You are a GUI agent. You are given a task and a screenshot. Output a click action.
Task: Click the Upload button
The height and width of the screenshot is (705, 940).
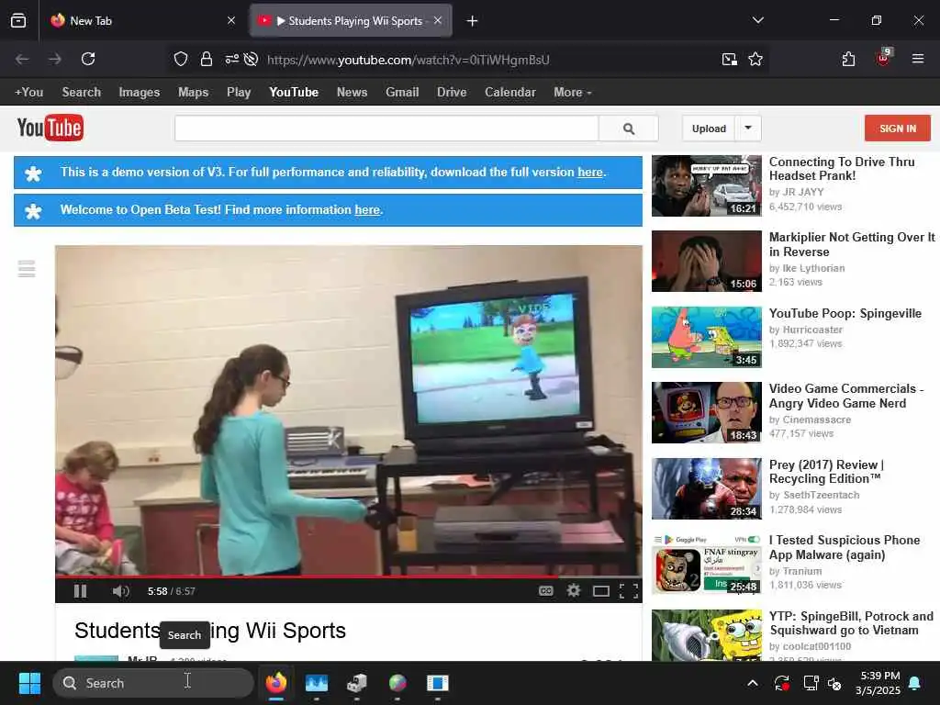point(709,129)
